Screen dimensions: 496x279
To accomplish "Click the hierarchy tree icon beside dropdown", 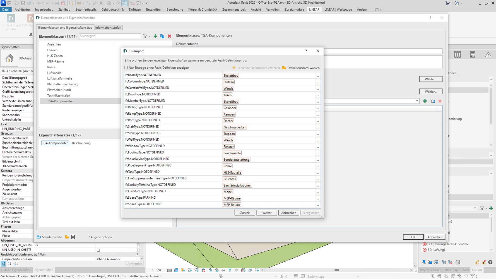I will [x=433, y=101].
